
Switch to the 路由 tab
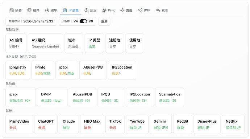(126, 11)
